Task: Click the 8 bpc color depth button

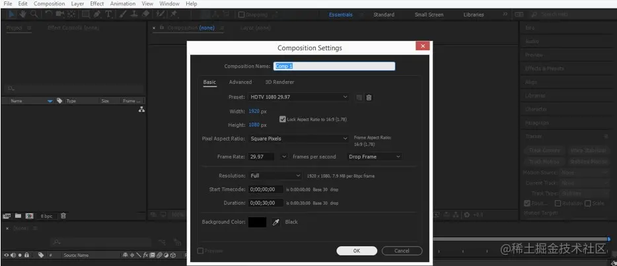Action: click(x=46, y=216)
